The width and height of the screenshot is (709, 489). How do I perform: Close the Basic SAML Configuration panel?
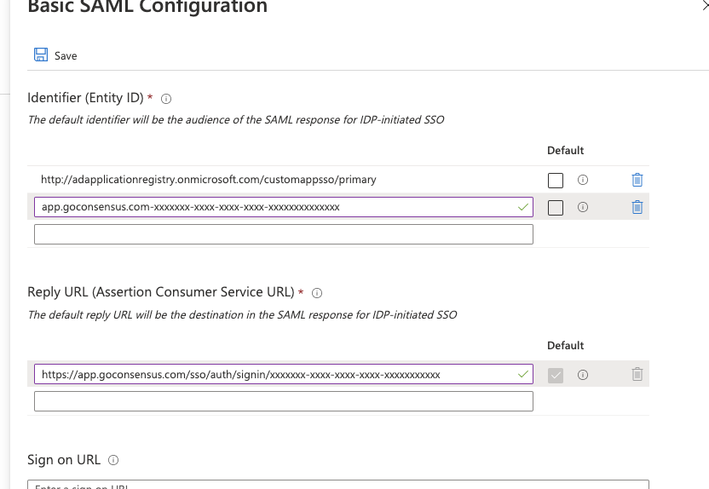[x=705, y=5]
